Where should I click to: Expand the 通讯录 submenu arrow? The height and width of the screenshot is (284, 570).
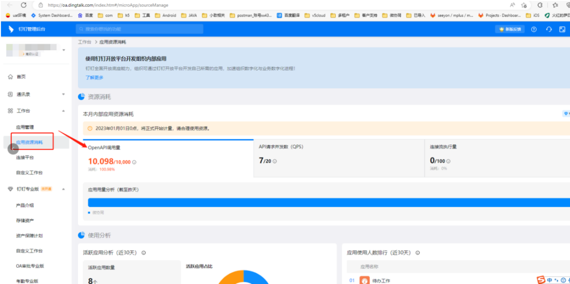click(x=63, y=94)
